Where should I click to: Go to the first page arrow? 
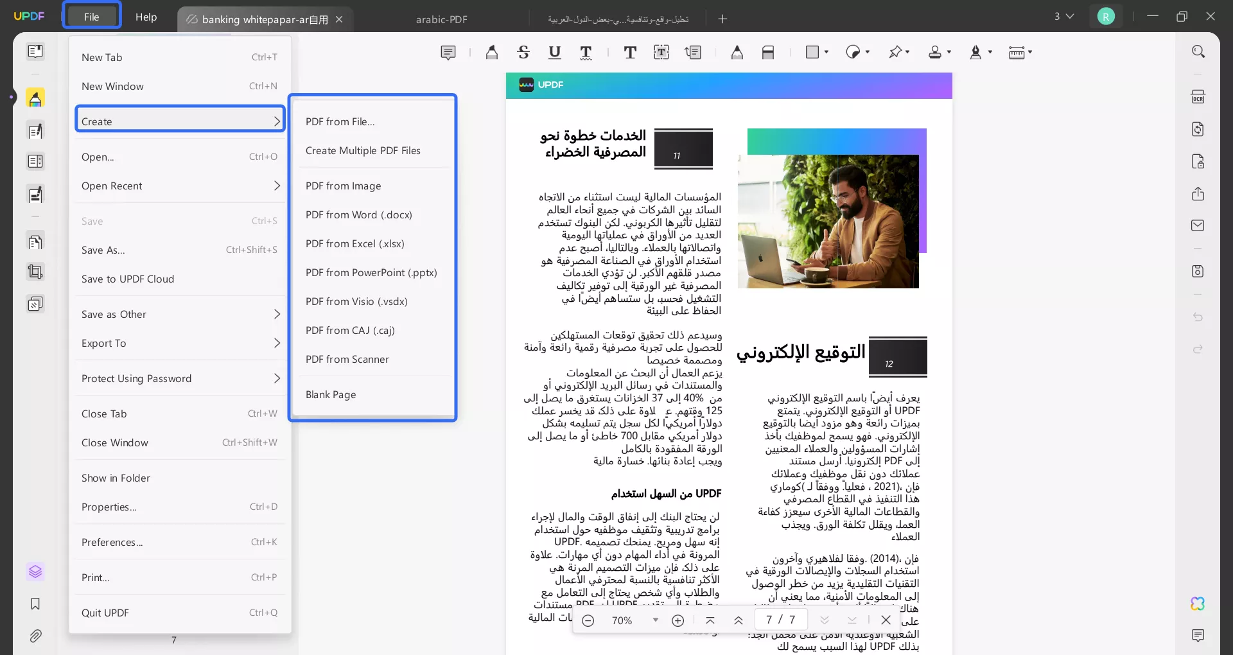coord(710,620)
